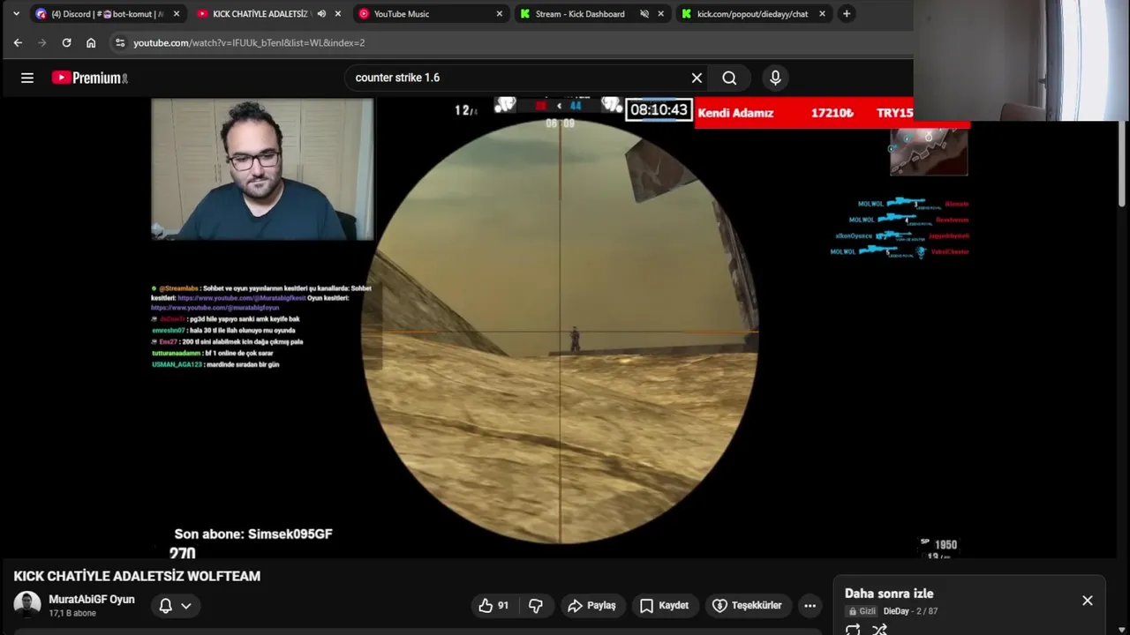Close the Daha sonra izle playlist panel
This screenshot has width=1130, height=635.
1088,601
